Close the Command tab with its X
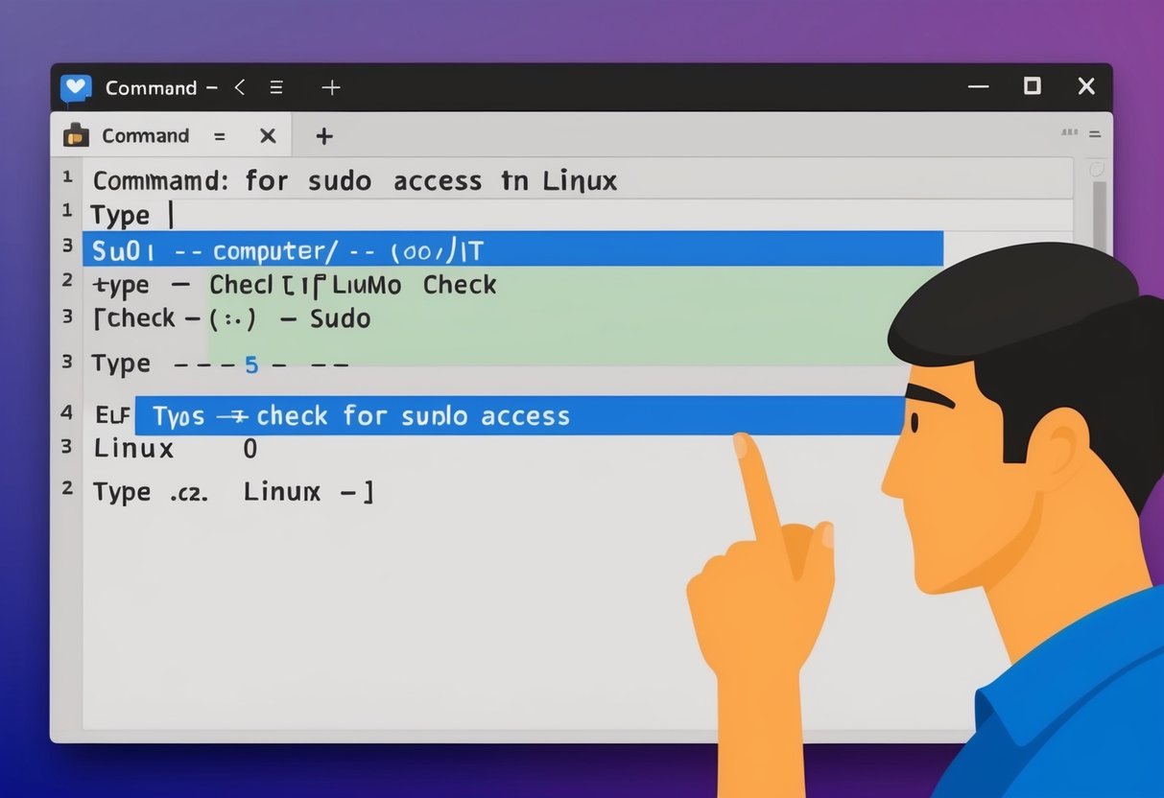1164x798 pixels. [268, 135]
